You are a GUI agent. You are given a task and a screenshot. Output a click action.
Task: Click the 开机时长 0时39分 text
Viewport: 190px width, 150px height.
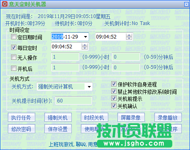pyautogui.click(x=25, y=23)
